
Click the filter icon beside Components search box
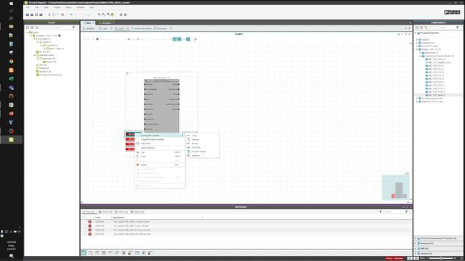[x=458, y=28]
